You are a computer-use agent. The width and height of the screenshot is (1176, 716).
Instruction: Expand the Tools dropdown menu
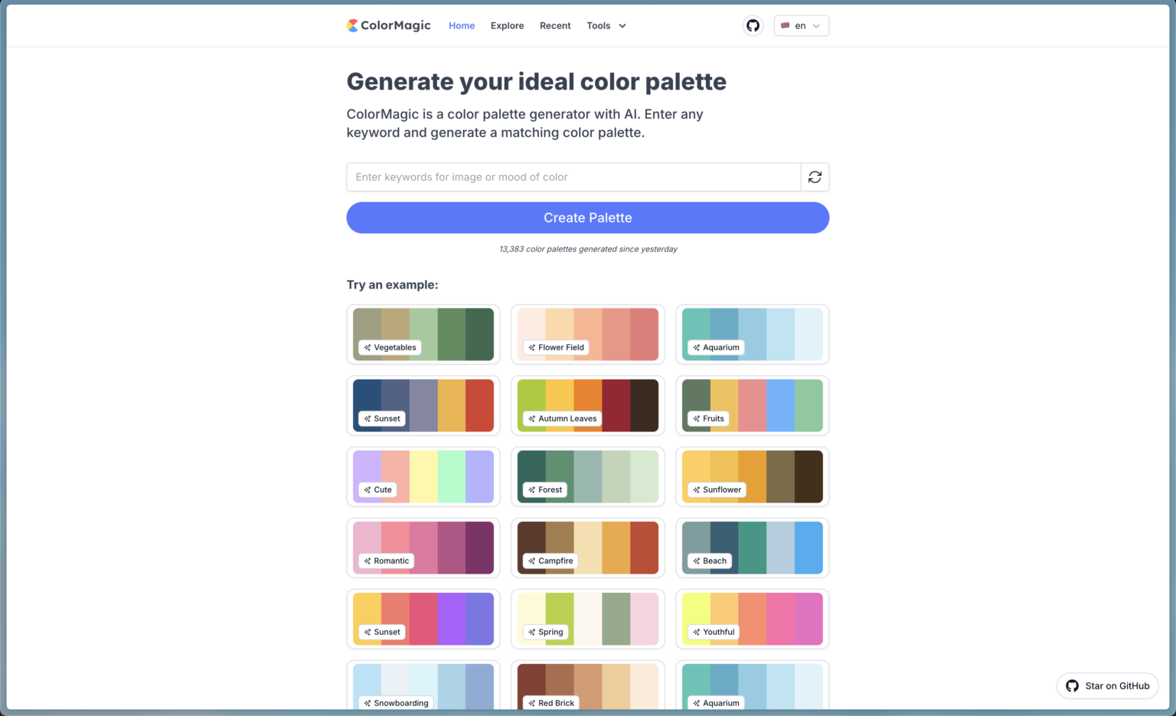pyautogui.click(x=606, y=25)
